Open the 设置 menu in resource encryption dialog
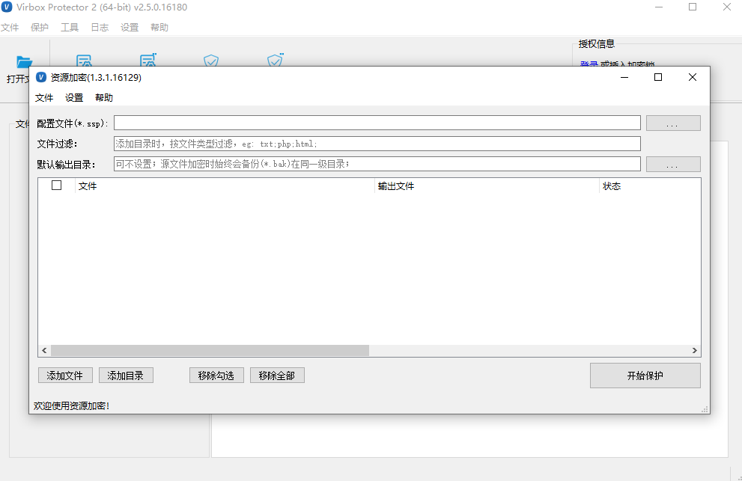The width and height of the screenshot is (742, 481). click(74, 98)
